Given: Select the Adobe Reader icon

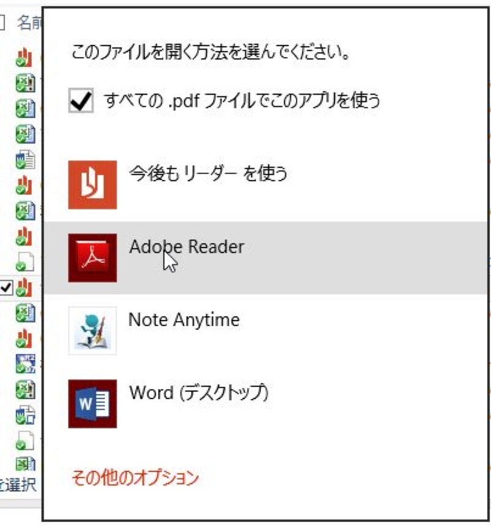Looking at the screenshot, I should [93, 258].
